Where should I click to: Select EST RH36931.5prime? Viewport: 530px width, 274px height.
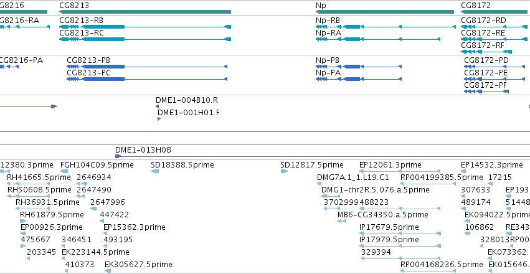[x=33, y=209]
